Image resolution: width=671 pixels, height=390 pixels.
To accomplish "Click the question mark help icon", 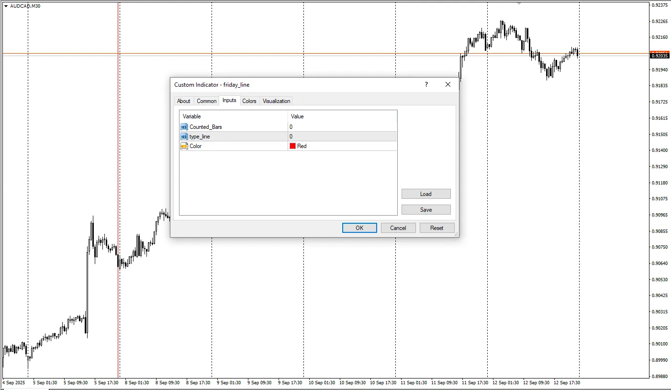I will pyautogui.click(x=426, y=85).
